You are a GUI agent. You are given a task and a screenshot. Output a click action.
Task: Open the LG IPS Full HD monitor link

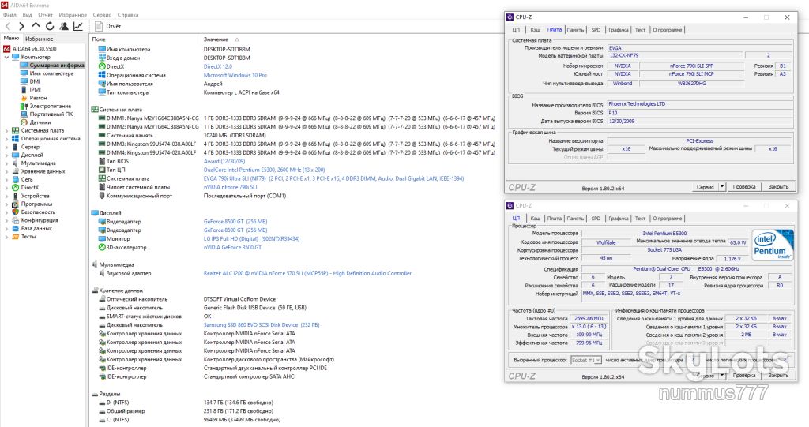(x=251, y=239)
